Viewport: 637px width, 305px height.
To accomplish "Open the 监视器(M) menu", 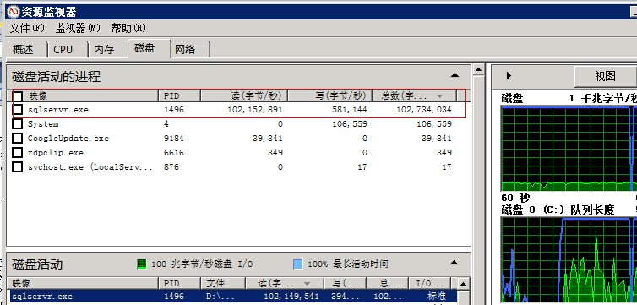I will pos(78,28).
